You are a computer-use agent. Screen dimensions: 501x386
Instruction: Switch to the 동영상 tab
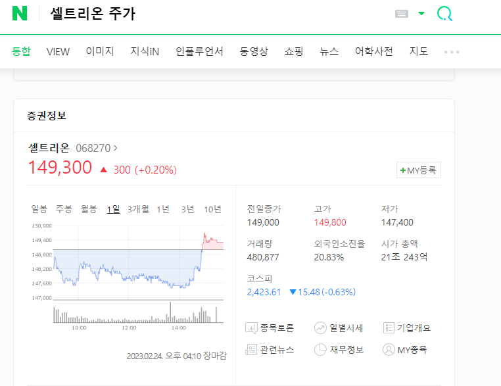point(254,51)
